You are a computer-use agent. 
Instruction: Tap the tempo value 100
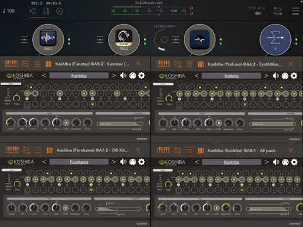pos(11,11)
